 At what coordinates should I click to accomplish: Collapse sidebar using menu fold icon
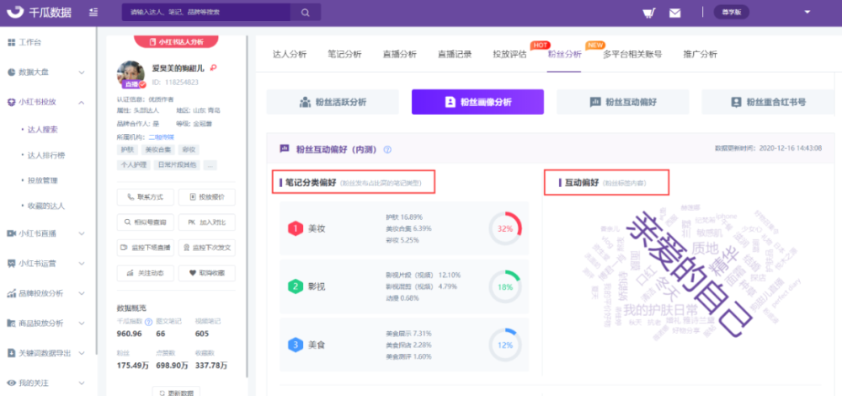click(92, 13)
